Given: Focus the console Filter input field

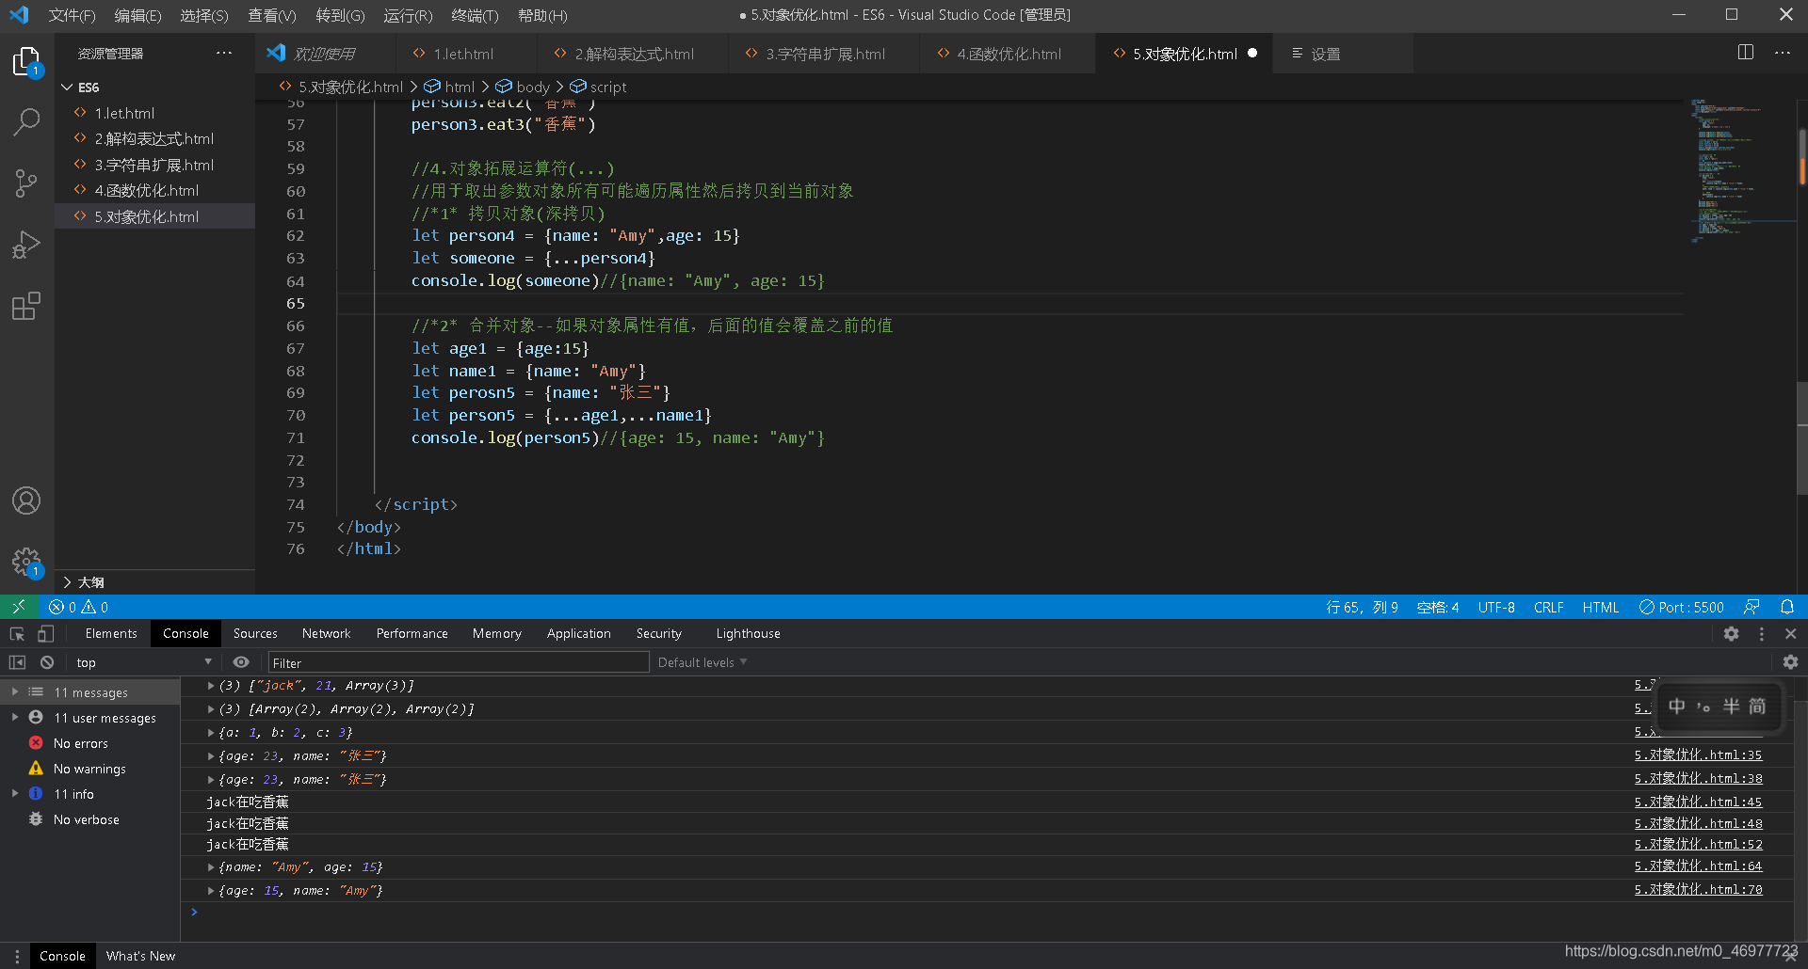Looking at the screenshot, I should point(459,662).
